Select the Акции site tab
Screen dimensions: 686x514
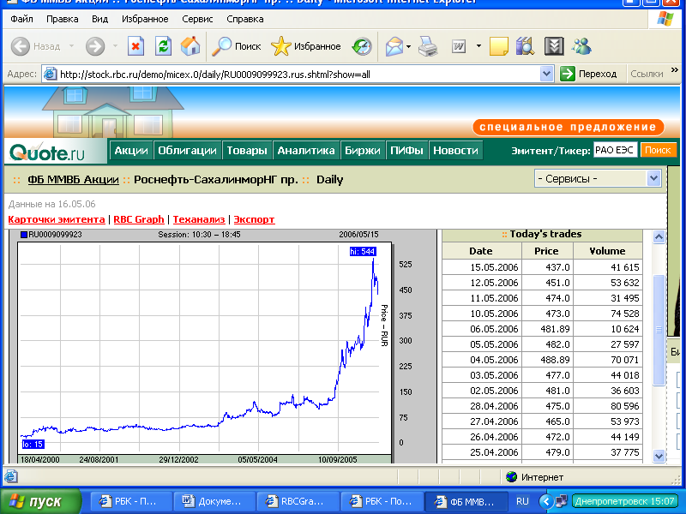[131, 151]
